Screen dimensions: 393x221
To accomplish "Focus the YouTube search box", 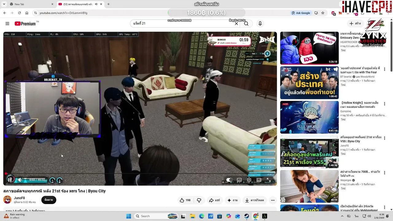I will coord(183,23).
